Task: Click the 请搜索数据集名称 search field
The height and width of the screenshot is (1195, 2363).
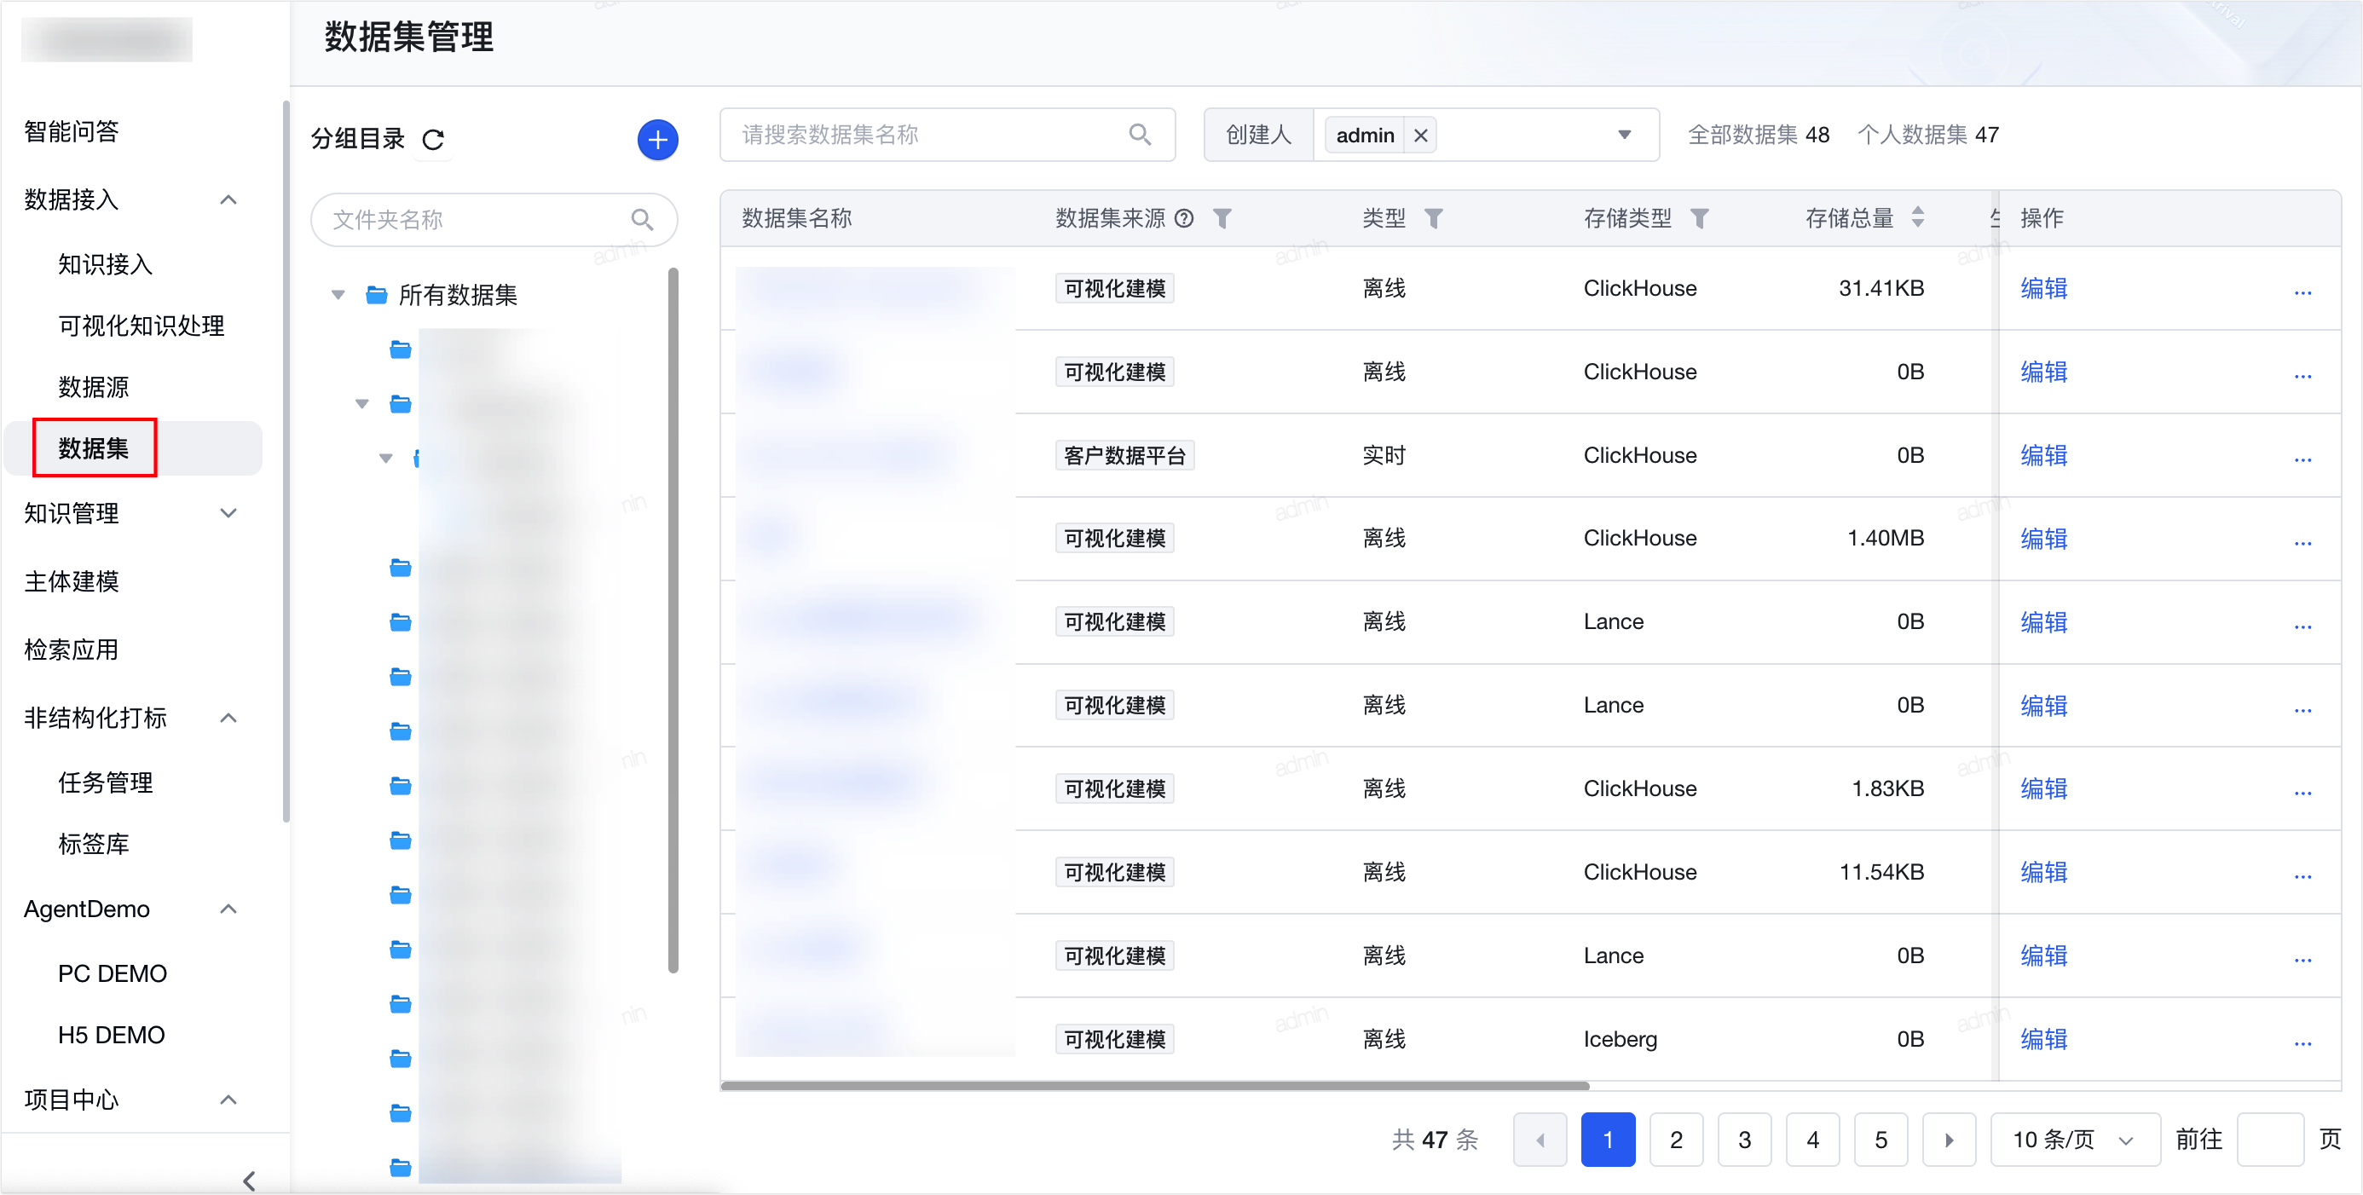Action: click(947, 135)
